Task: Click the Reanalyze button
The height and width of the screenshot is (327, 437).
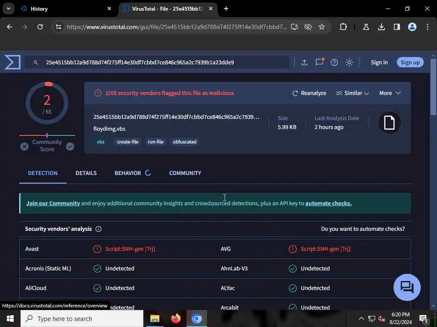Action: pos(309,93)
